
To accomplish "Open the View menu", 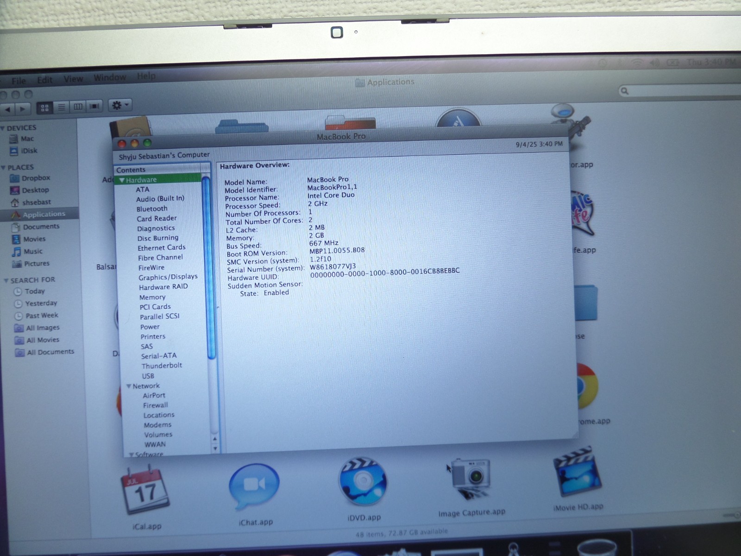I will (x=73, y=79).
